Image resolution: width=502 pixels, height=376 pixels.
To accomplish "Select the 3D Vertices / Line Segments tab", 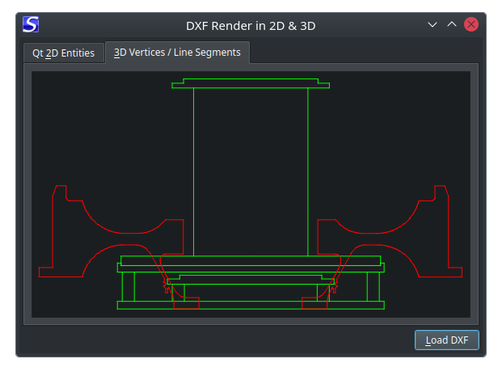I will coord(177,53).
